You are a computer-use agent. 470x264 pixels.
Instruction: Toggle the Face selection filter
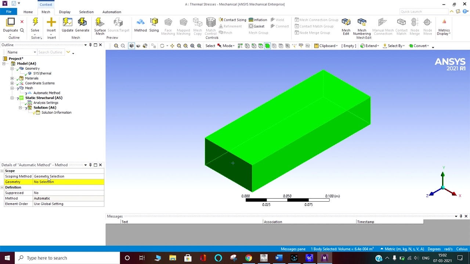260,46
